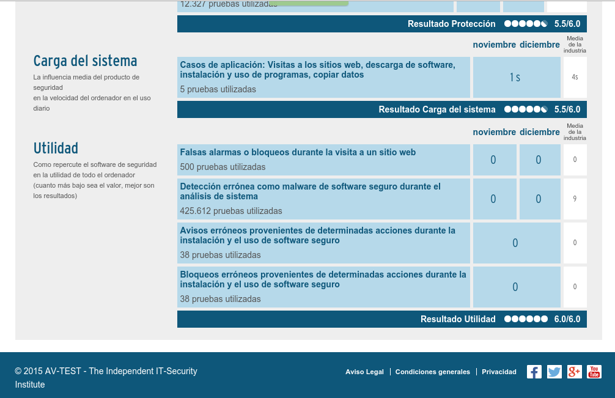Image resolution: width=615 pixels, height=398 pixels.
Task: Click 'noviembre' header above Carga del sistema table
Action: pyautogui.click(x=494, y=45)
